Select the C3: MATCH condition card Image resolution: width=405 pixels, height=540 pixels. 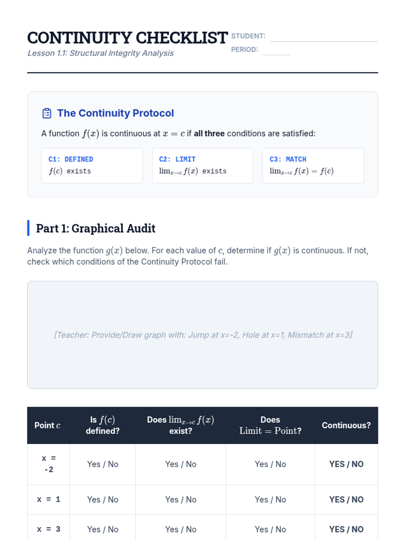click(313, 166)
